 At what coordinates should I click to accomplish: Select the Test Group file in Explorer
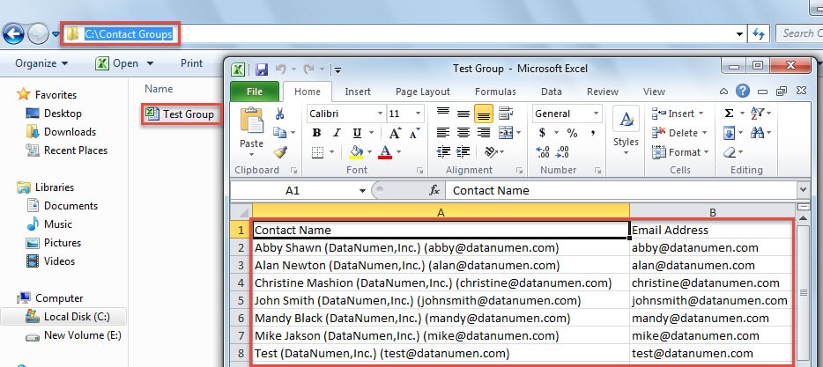pos(181,114)
